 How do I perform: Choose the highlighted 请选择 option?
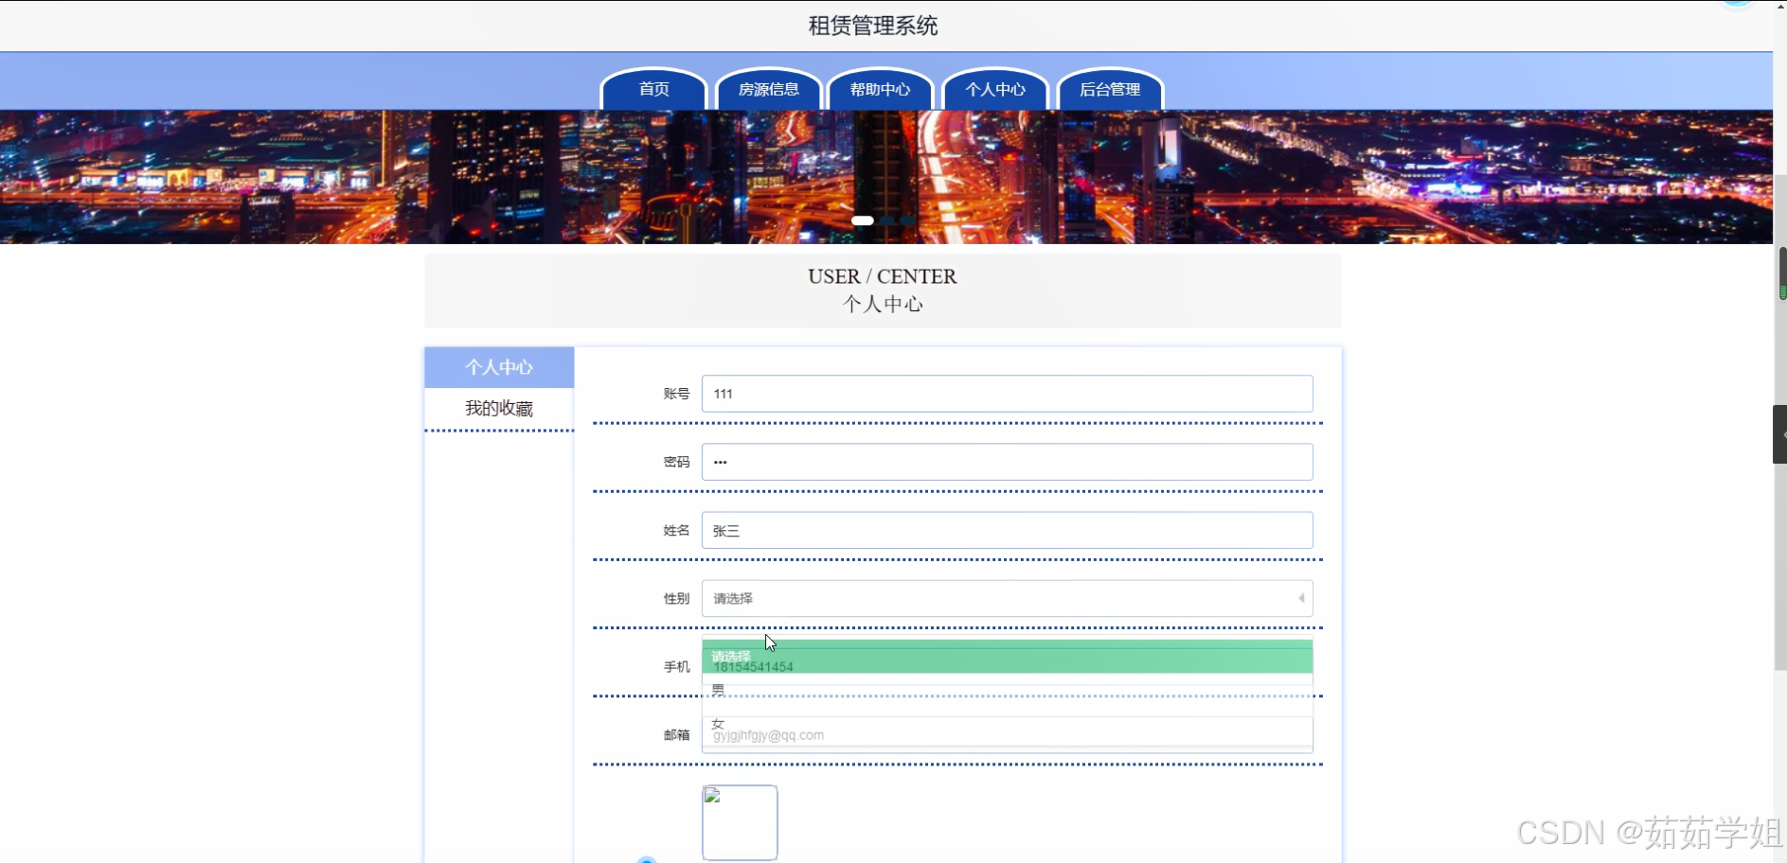tap(1007, 657)
